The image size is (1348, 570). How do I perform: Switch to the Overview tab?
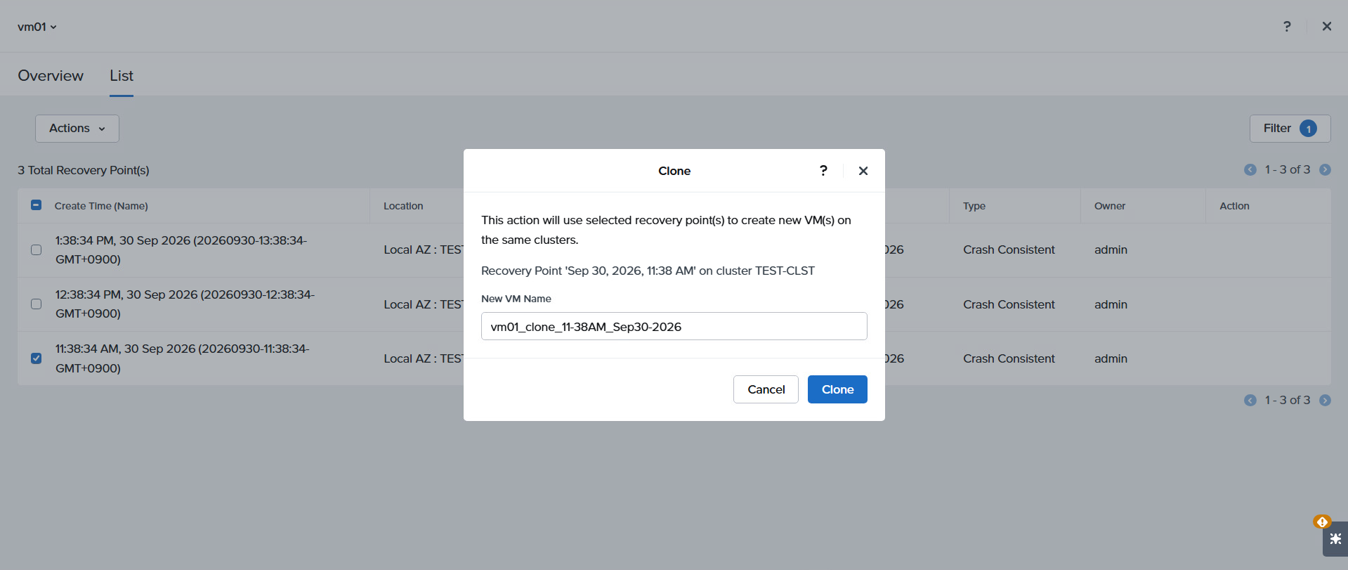pyautogui.click(x=51, y=76)
